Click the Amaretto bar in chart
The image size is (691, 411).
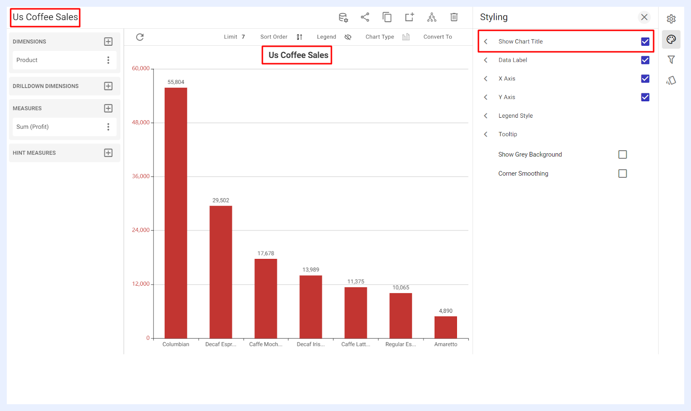(445, 327)
